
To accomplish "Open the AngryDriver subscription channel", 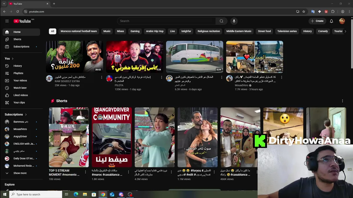I will [x=21, y=136].
